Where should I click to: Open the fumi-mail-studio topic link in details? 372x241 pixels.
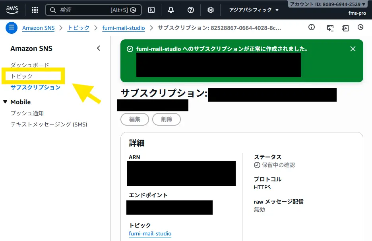[150, 233]
